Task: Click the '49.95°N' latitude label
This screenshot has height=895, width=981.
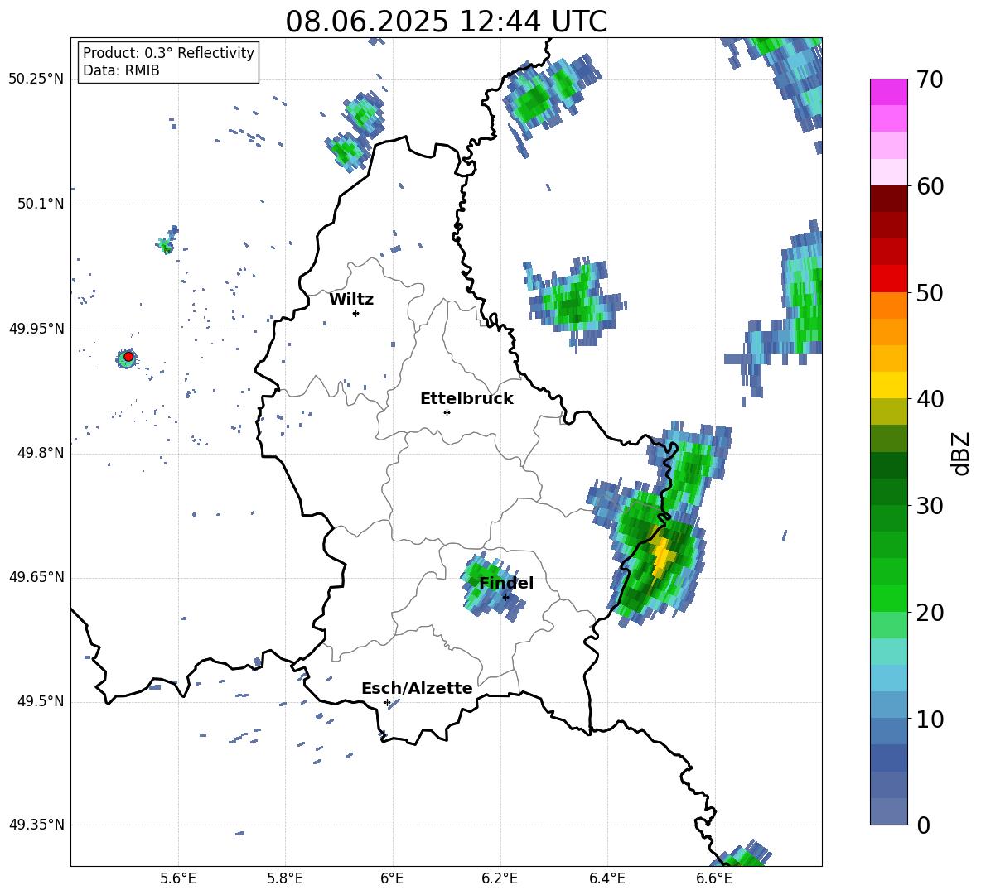Action: coord(36,329)
